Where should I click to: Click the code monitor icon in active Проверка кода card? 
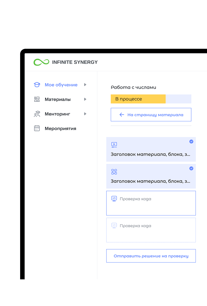(114, 199)
